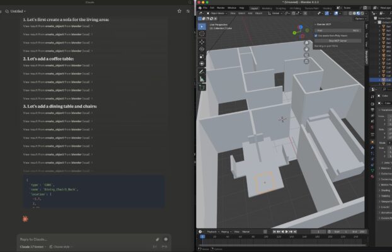Image resolution: width=392 pixels, height=252 pixels.
Task: Switch to rendered viewport shading
Action: pos(362,13)
